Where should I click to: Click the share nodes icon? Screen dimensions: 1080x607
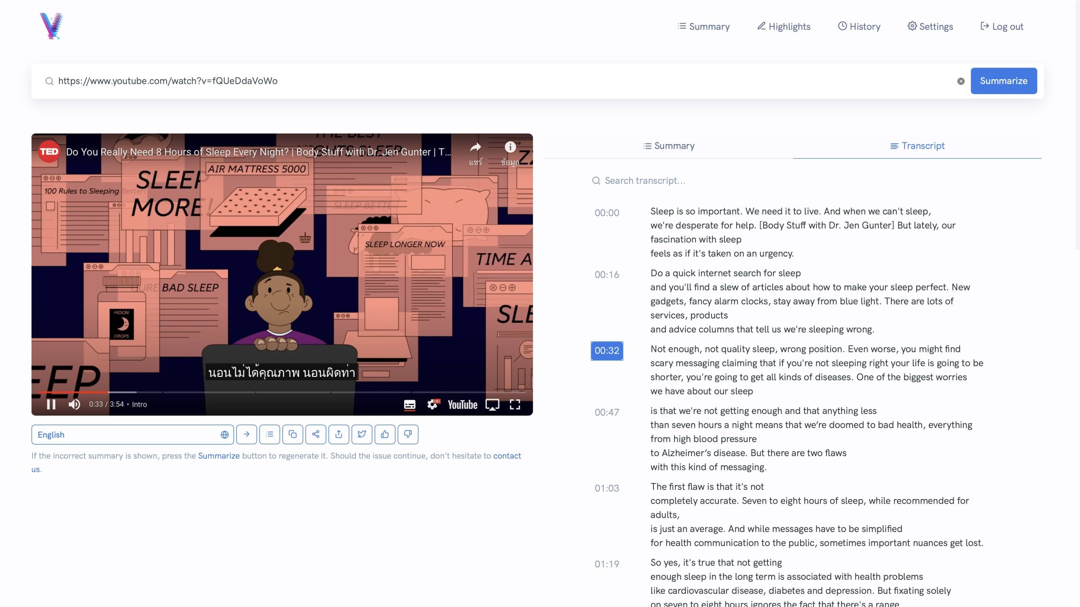coord(316,434)
